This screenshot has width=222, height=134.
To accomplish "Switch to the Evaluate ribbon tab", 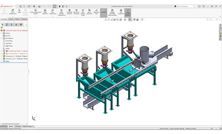I will (24, 19).
